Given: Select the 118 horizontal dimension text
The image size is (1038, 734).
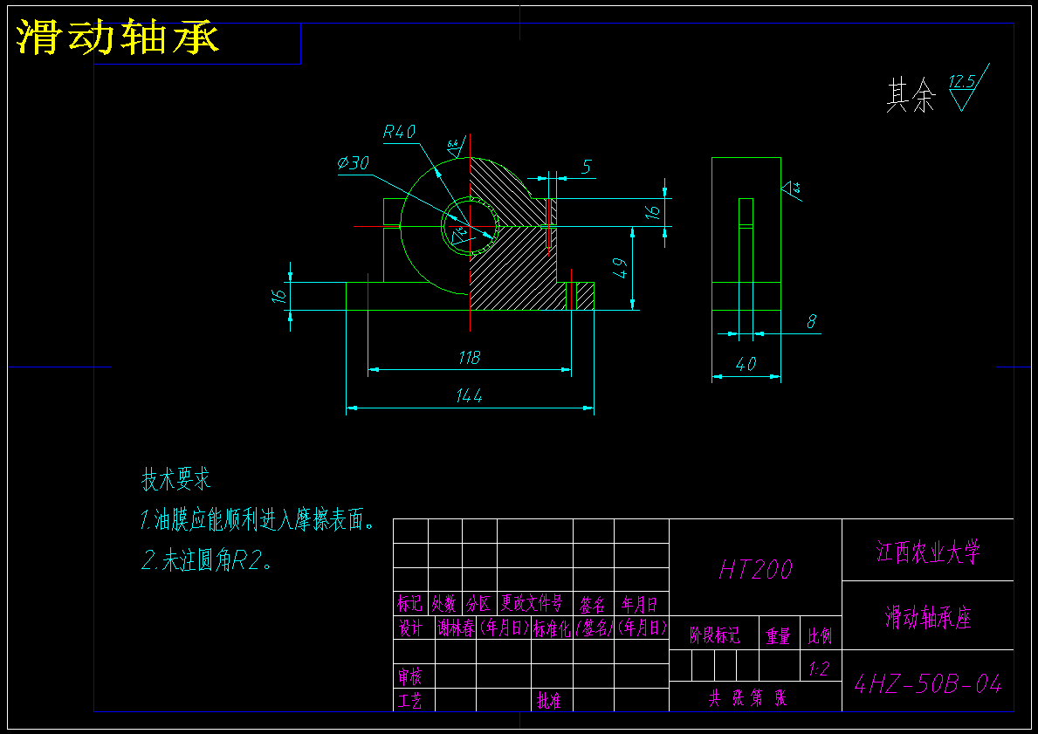Looking at the screenshot, I should (x=470, y=358).
